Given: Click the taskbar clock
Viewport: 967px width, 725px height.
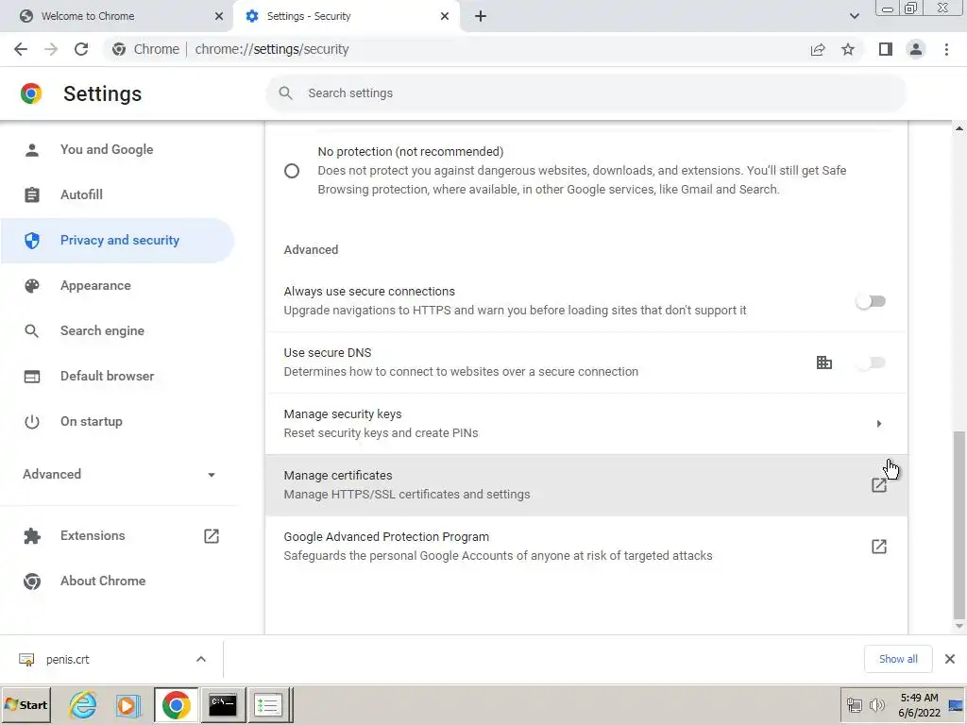Looking at the screenshot, I should click(919, 705).
